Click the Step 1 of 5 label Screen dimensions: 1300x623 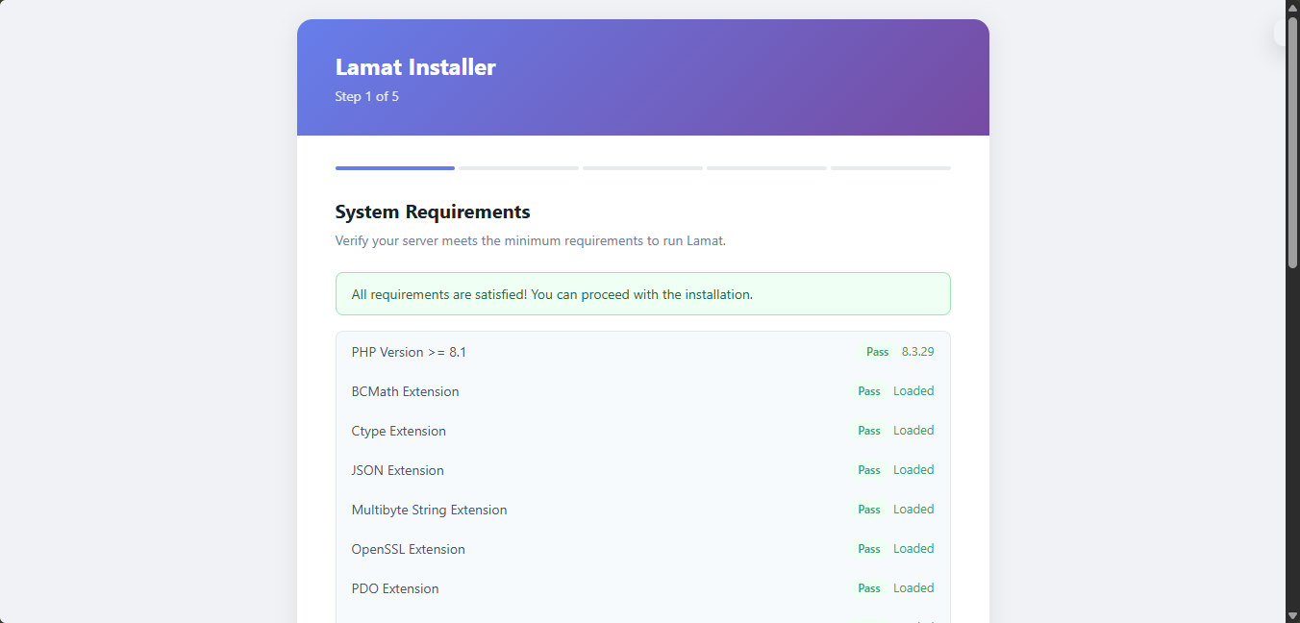(x=366, y=96)
